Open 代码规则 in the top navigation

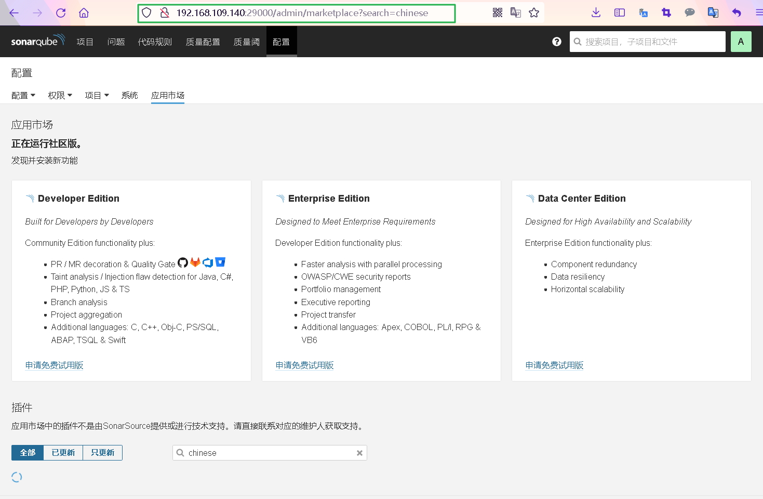pyautogui.click(x=155, y=42)
